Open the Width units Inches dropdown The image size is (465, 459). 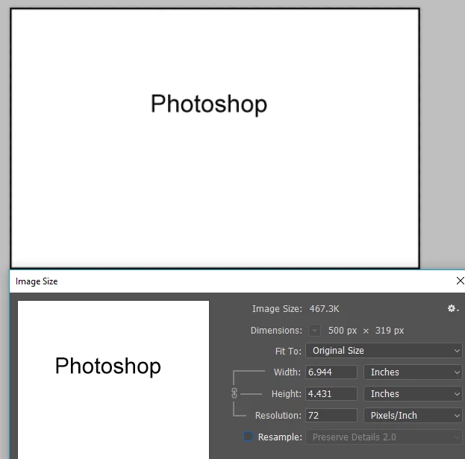413,372
